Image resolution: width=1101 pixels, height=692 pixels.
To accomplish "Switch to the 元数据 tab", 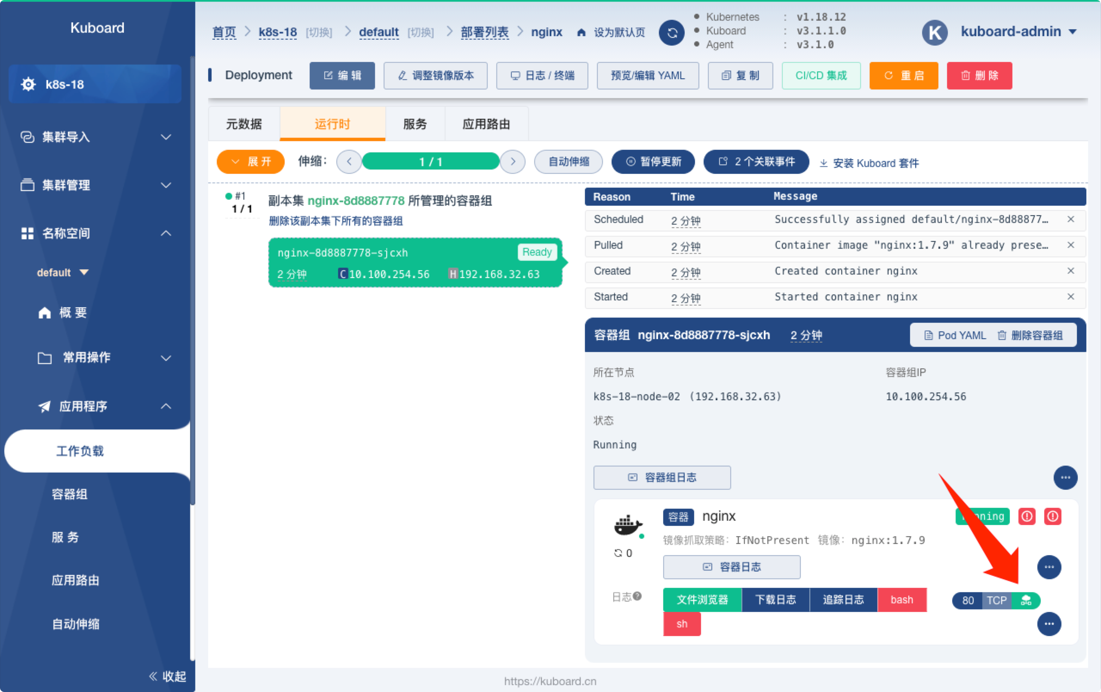I will click(x=244, y=124).
